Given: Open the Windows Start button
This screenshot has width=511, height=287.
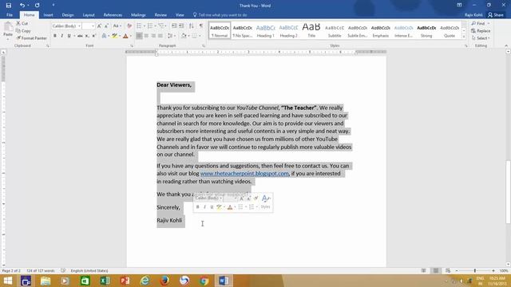Looking at the screenshot, I should click(x=8, y=281).
